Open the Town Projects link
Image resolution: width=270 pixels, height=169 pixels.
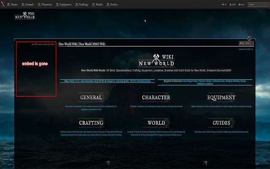coord(159,135)
